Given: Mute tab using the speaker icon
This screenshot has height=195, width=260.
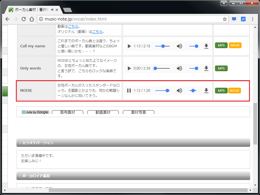Looking at the screenshot, I should coord(53,10).
